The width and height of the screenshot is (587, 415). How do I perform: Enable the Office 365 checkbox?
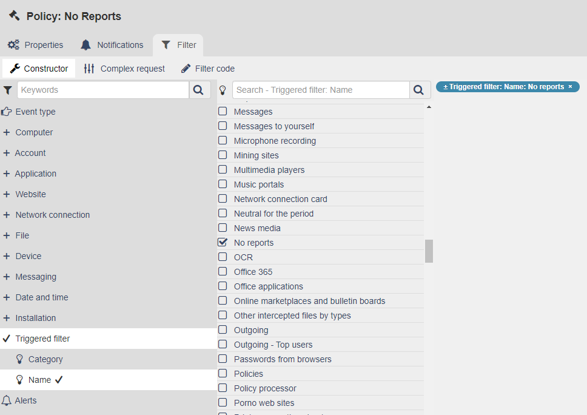(223, 272)
